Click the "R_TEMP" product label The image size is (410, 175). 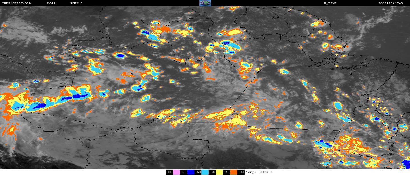pos(330,3)
